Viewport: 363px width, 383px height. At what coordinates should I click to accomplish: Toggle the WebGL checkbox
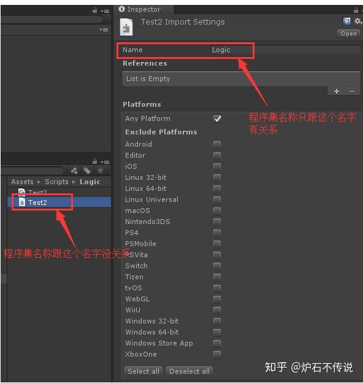(x=217, y=299)
